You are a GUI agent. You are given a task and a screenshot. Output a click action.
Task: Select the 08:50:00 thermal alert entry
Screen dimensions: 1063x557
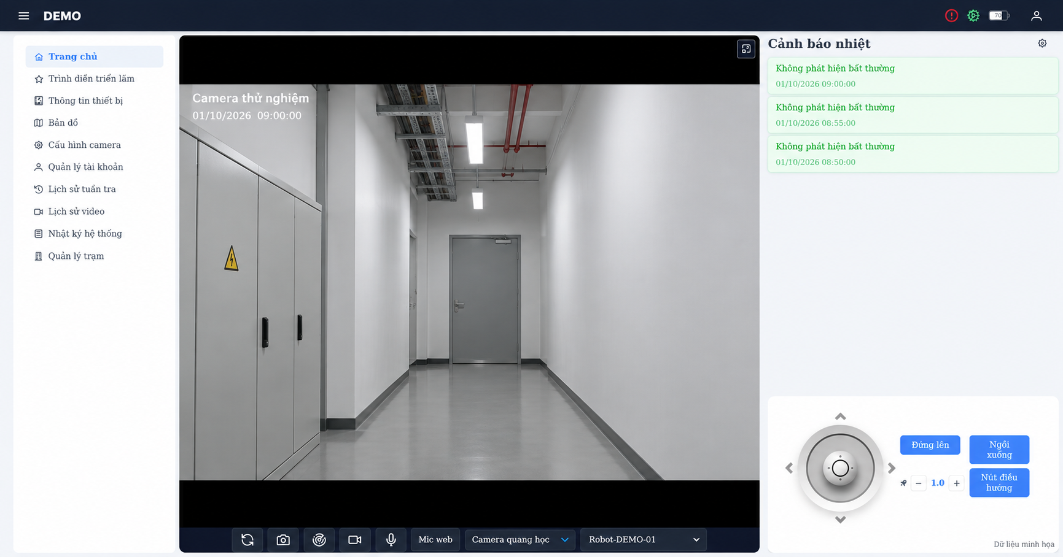click(913, 154)
